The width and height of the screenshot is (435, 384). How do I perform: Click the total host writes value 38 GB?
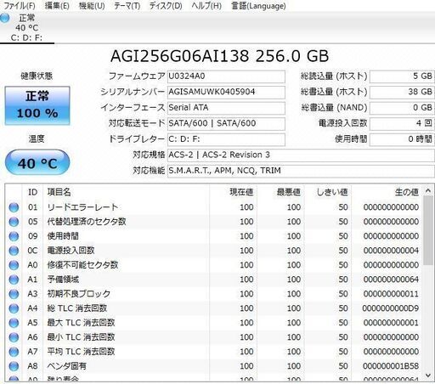402,92
